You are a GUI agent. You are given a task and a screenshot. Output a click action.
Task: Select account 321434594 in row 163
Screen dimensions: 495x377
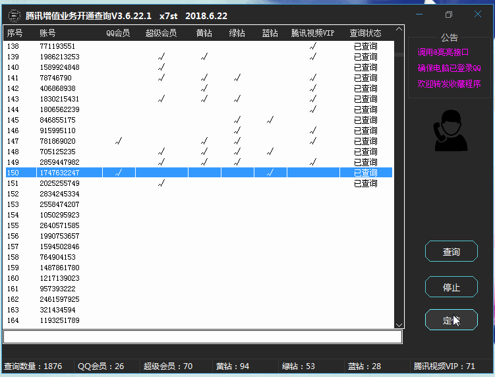coord(57,310)
